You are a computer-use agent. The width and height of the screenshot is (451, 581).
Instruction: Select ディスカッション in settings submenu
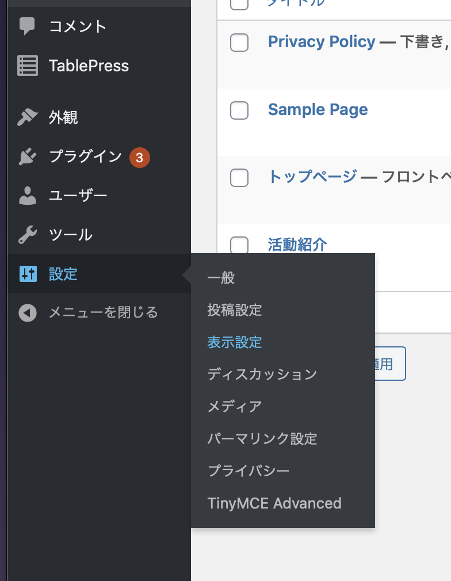pos(262,374)
